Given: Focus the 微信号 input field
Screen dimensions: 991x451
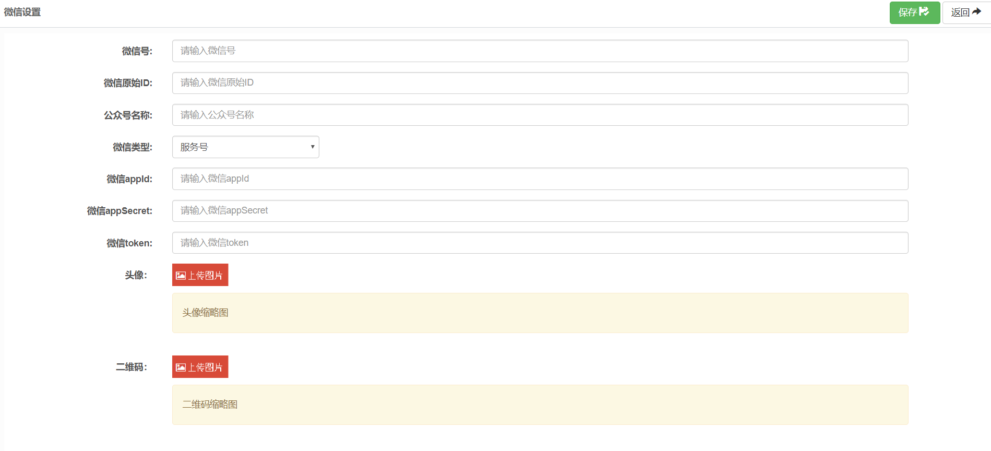Looking at the screenshot, I should pos(540,51).
